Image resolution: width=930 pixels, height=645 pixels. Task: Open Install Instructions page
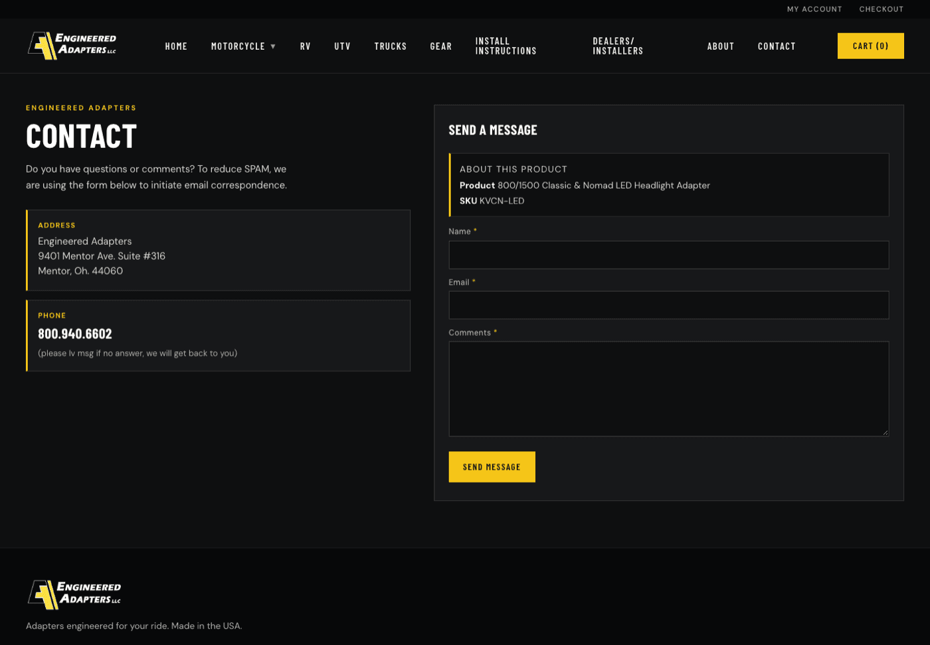pyautogui.click(x=506, y=46)
